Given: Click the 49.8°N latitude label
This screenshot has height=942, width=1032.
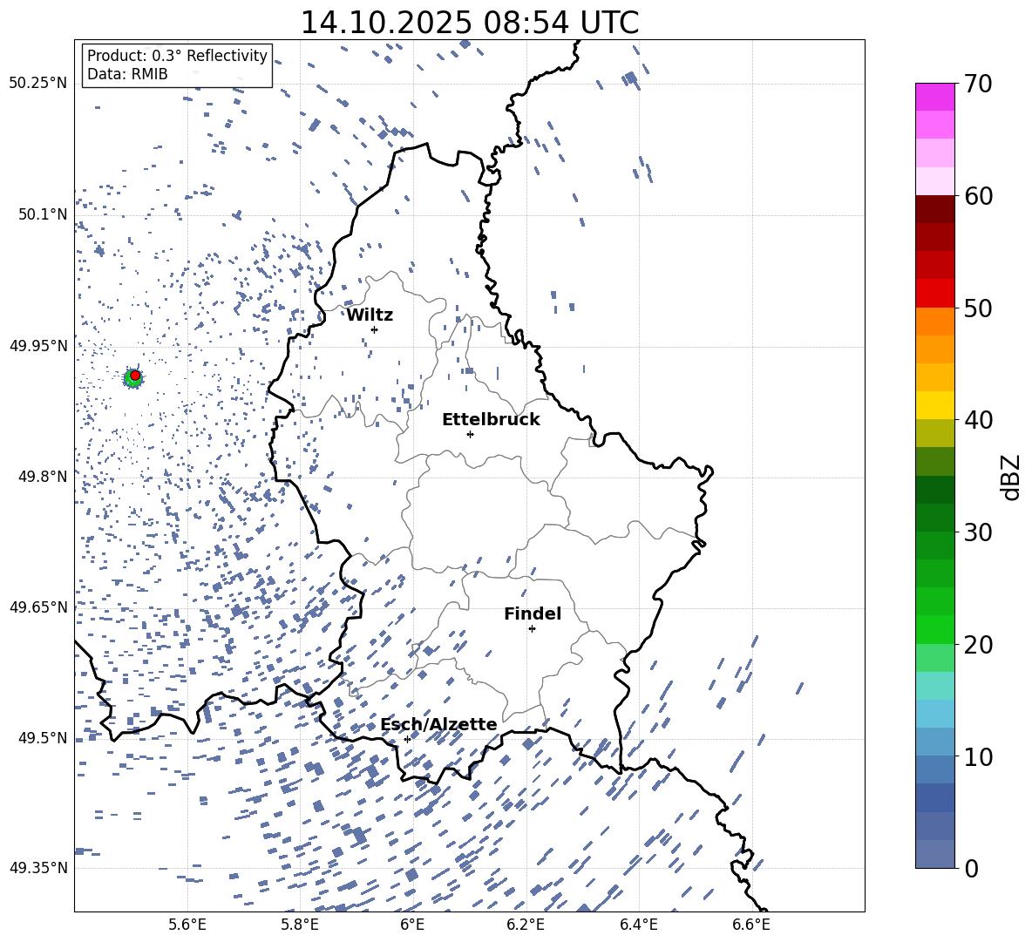Looking at the screenshot, I should [x=43, y=477].
